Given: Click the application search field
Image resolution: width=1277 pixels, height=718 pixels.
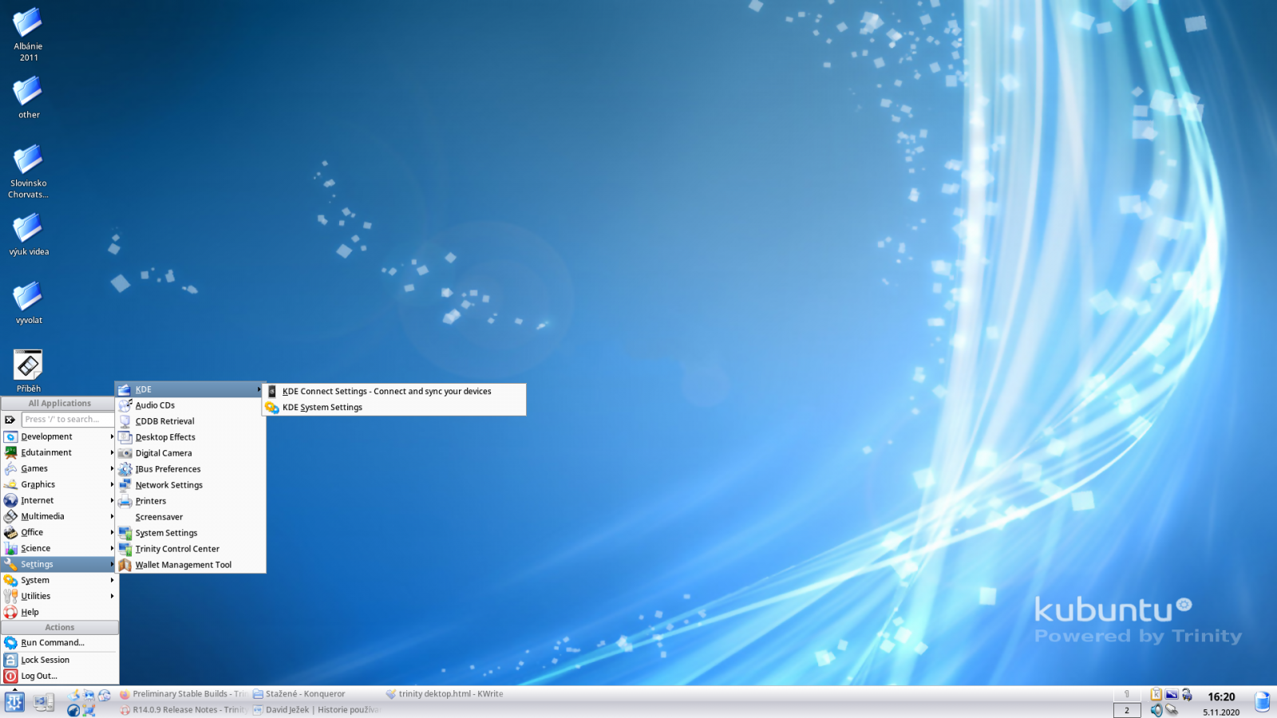Looking at the screenshot, I should tap(68, 419).
